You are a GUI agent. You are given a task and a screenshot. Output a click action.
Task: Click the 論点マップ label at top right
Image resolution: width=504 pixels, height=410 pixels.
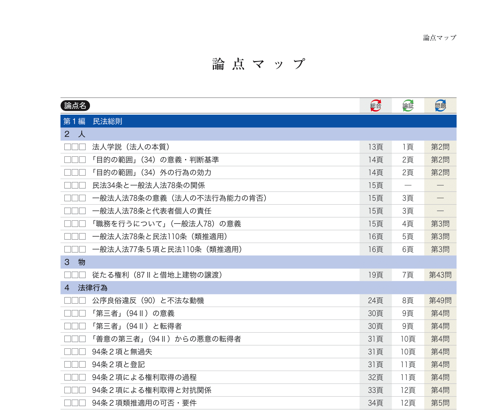pyautogui.click(x=439, y=38)
